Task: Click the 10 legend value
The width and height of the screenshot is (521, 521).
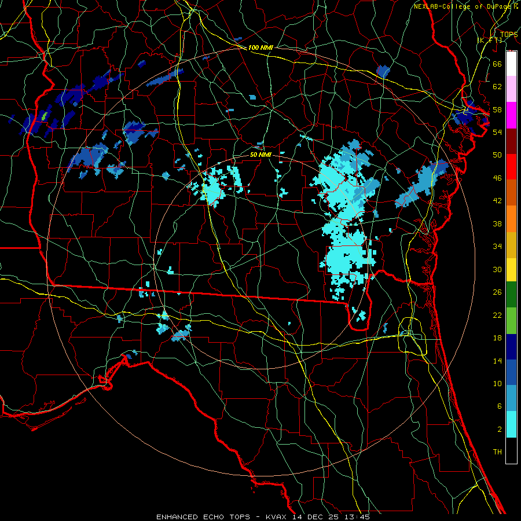Action: pyautogui.click(x=497, y=383)
